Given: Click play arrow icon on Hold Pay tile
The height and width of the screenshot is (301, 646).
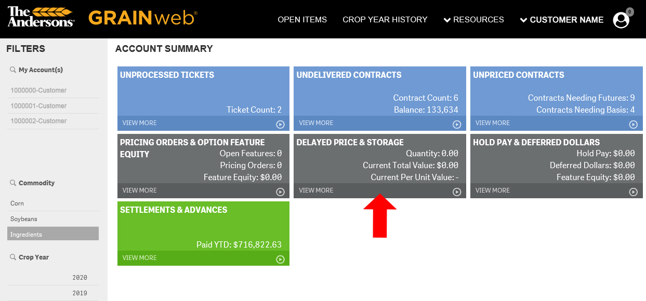Looking at the screenshot, I should (x=633, y=192).
